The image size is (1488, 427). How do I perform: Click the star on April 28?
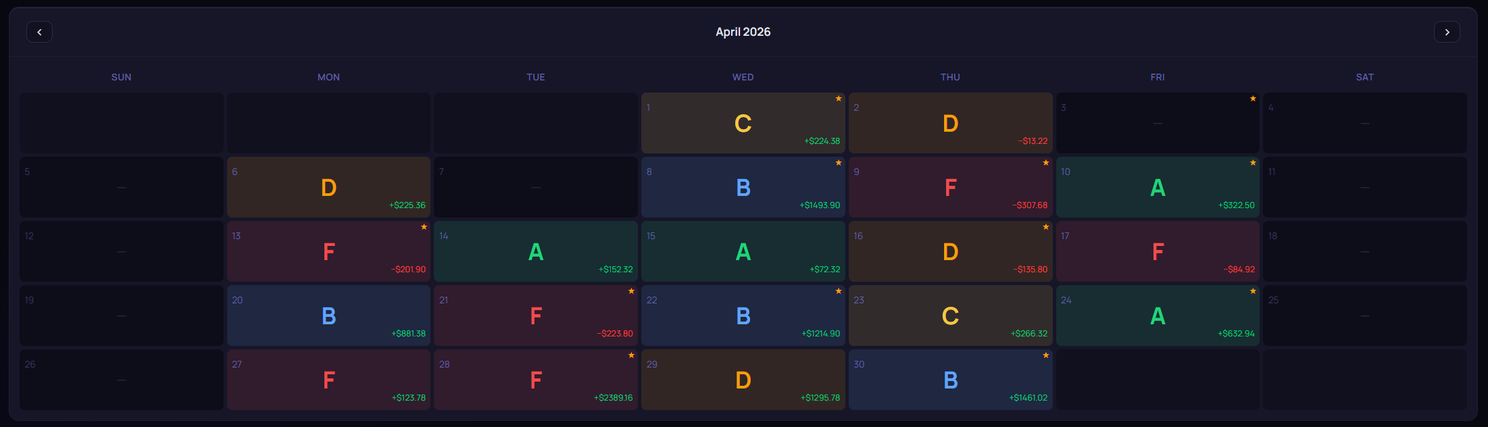coord(631,355)
